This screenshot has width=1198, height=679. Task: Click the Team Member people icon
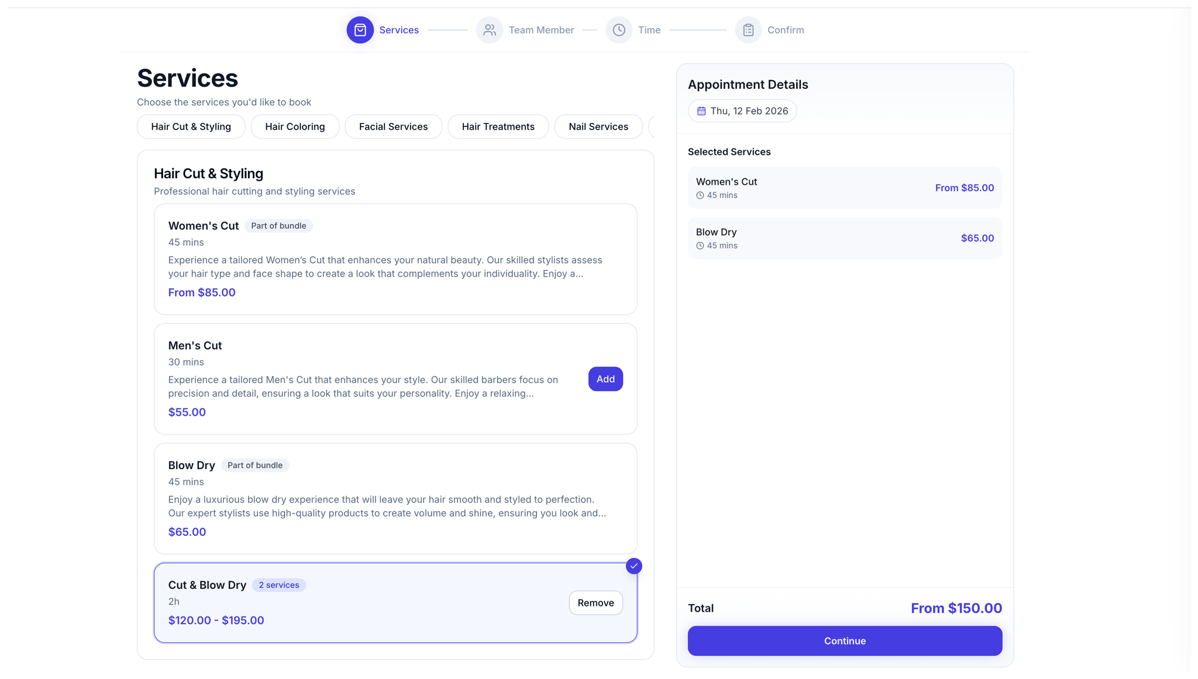click(489, 30)
